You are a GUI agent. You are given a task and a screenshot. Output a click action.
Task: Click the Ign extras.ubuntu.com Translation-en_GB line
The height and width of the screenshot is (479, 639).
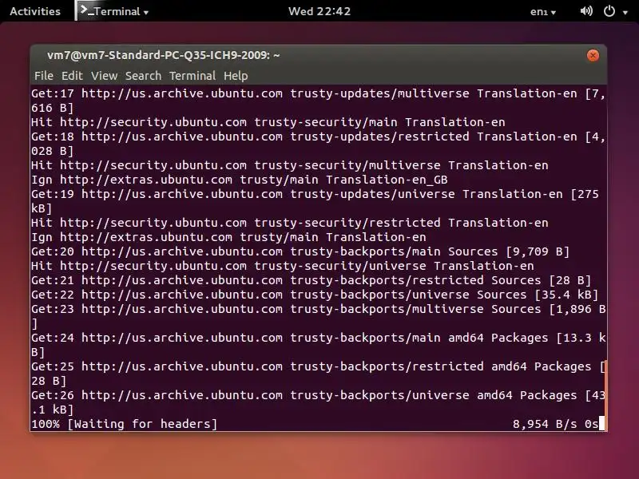tap(240, 180)
